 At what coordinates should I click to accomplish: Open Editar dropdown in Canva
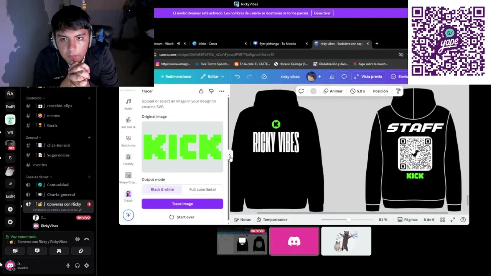(x=213, y=77)
